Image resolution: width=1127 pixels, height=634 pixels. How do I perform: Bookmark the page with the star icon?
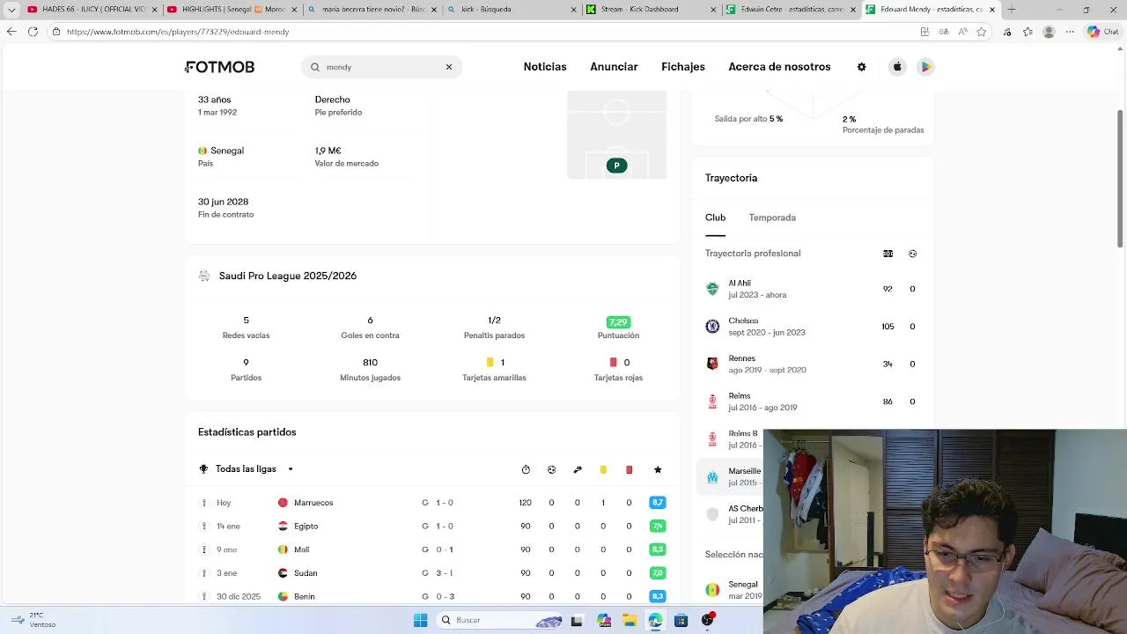coord(982,32)
